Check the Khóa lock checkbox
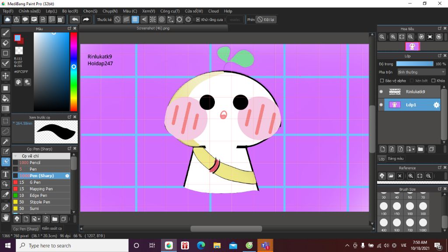This screenshot has width=448, height=252. coord(433,81)
